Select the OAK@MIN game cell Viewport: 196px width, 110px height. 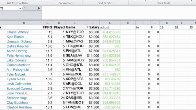point(75,98)
